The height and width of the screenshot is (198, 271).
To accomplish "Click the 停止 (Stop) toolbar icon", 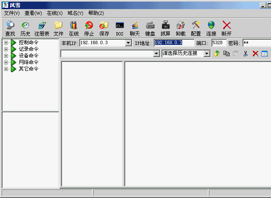I will [89, 28].
